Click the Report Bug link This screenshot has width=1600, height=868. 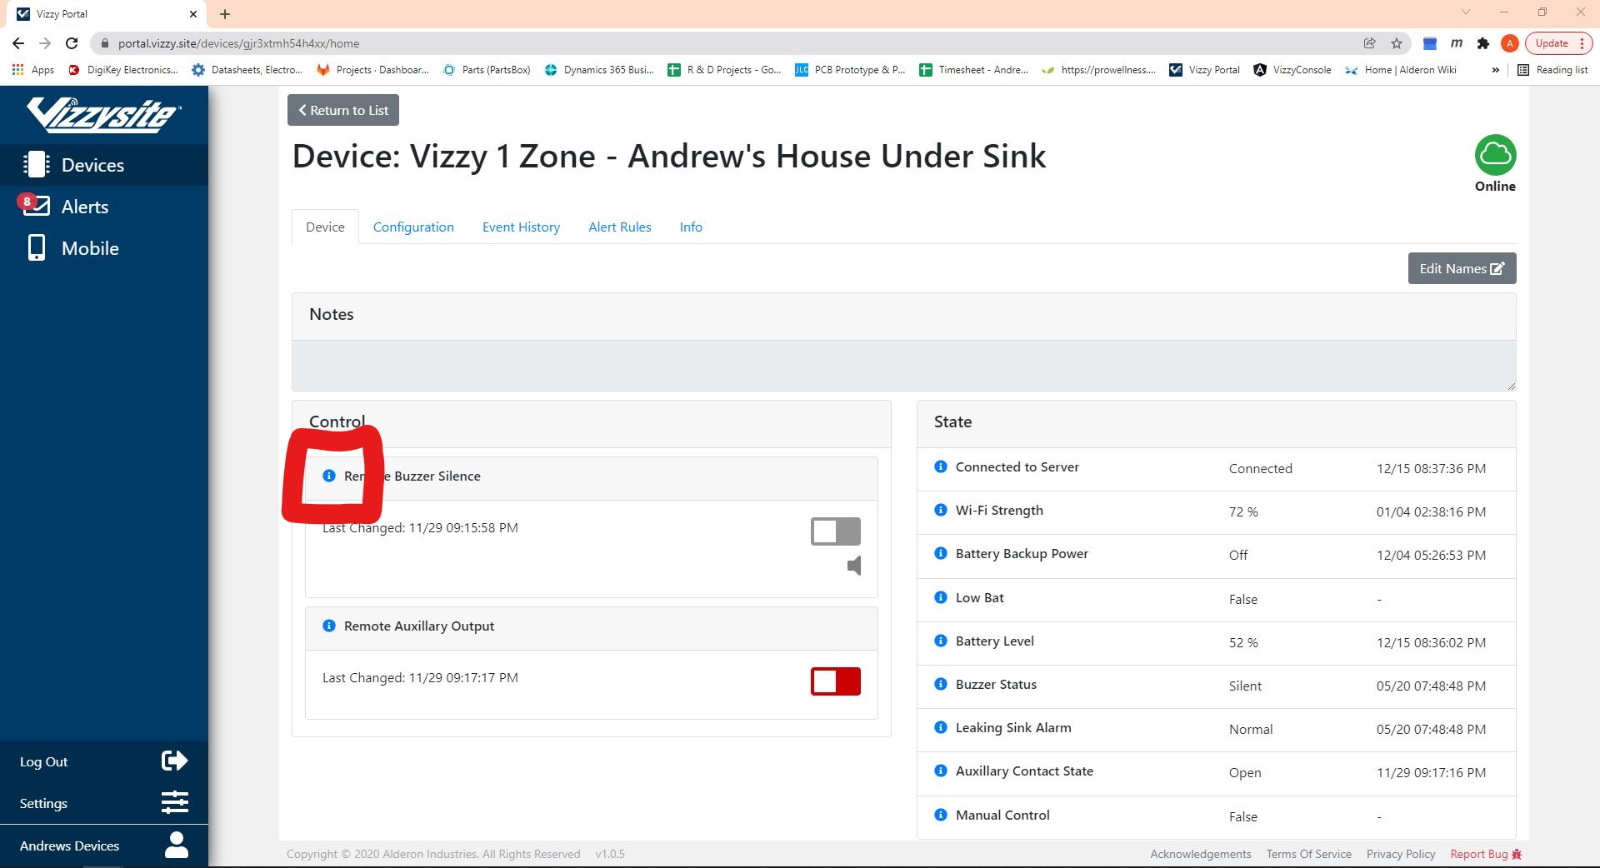(1486, 854)
